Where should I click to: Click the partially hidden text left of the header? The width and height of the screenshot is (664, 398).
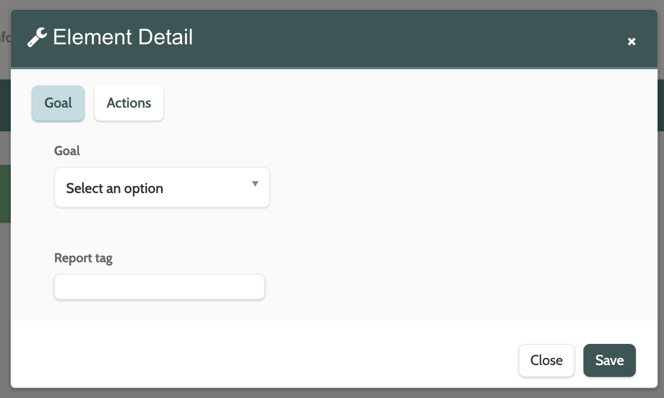tap(5, 38)
